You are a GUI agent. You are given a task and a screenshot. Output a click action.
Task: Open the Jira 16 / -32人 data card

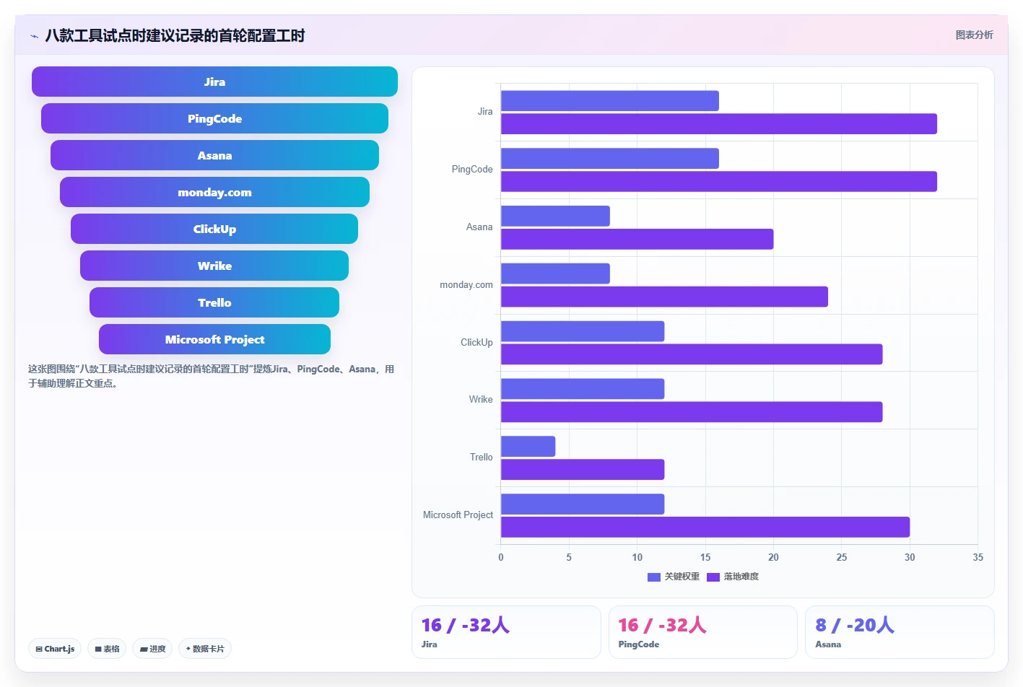tap(506, 632)
